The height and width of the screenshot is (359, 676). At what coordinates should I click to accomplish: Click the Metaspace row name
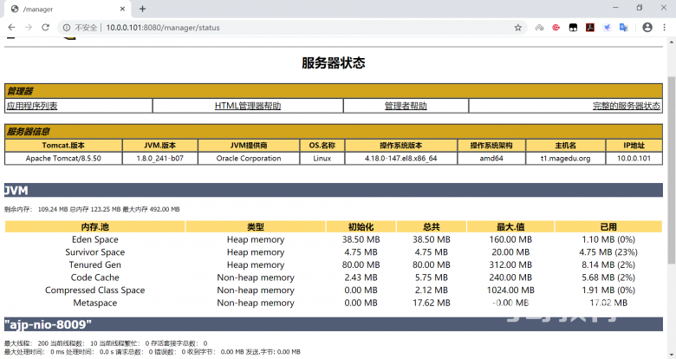tap(94, 303)
